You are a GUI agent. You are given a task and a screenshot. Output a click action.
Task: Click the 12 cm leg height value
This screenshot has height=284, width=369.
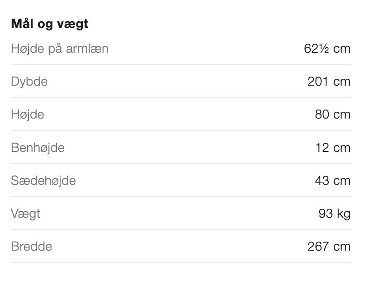pyautogui.click(x=332, y=147)
